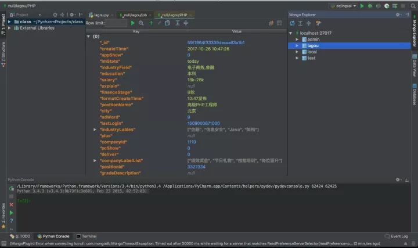Screen dimensions: 418x248
Task: Run the Mongo query with the green play icon
Action: pyautogui.click(x=132, y=23)
